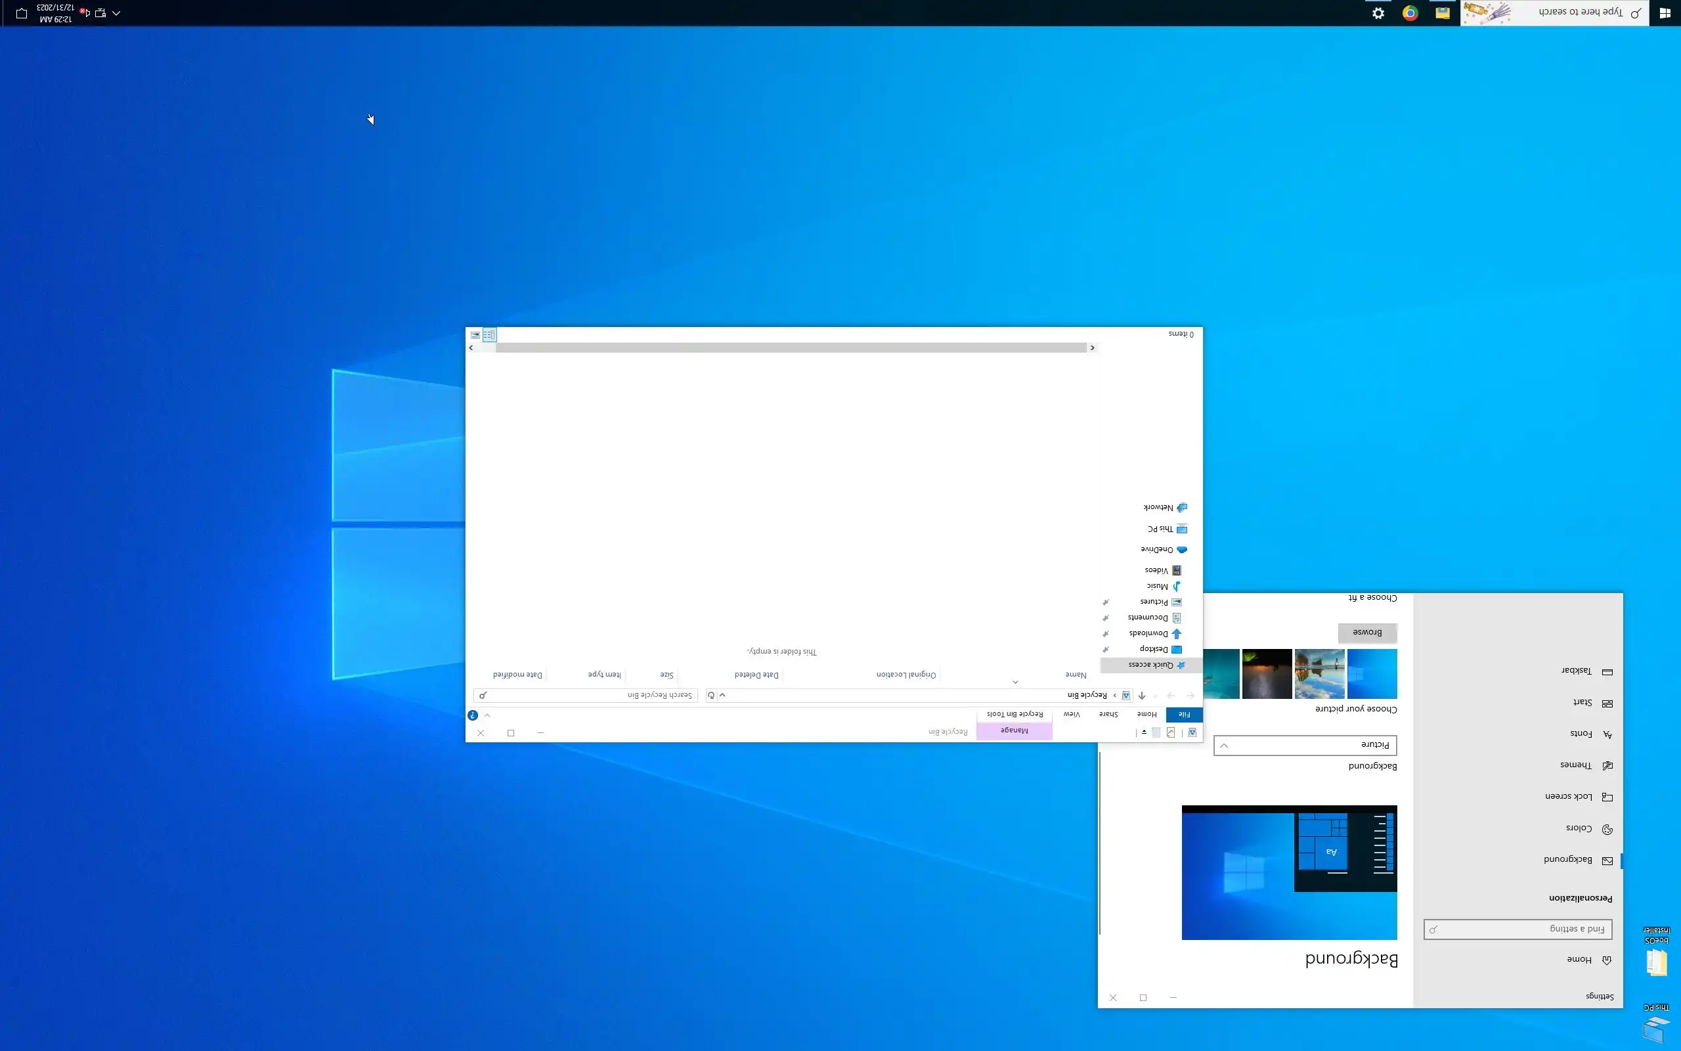Screen dimensions: 1681x1051
Task: Open Network in the navigation pane
Action: coord(1158,507)
